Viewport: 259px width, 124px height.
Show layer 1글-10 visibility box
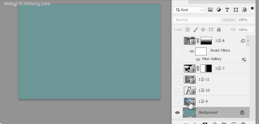(x=177, y=91)
